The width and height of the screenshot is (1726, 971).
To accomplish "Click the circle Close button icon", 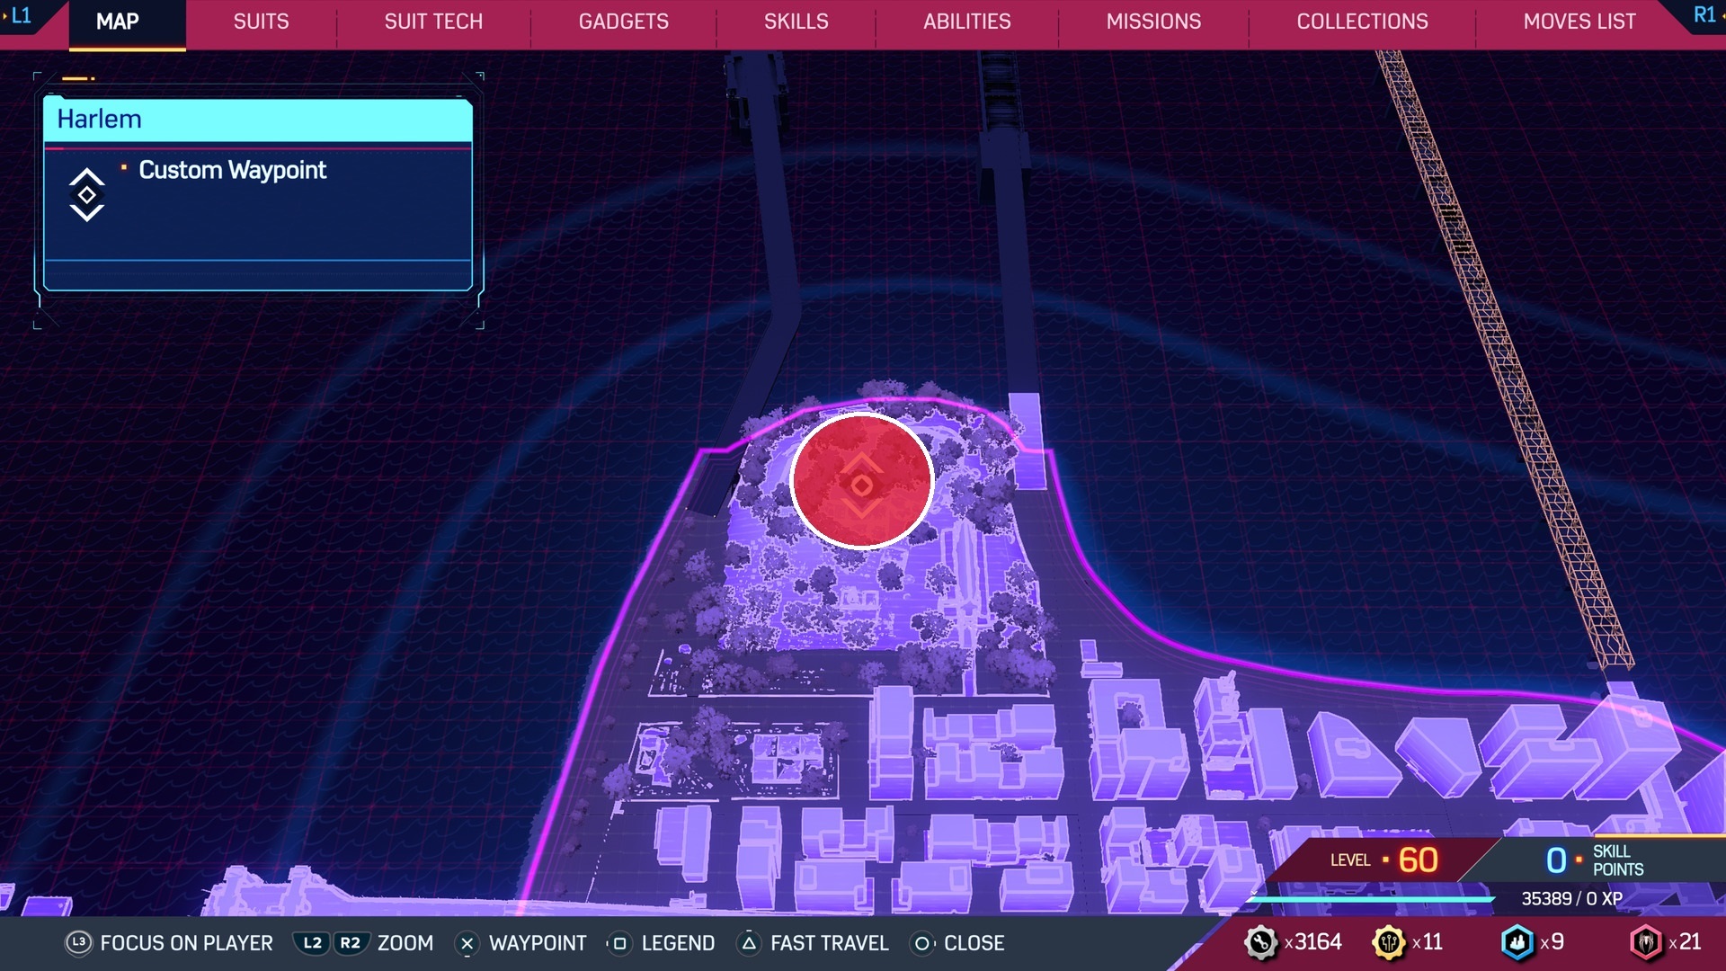I will coord(921,943).
